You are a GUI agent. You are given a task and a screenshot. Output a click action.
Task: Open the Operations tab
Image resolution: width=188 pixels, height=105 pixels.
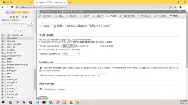point(127,16)
